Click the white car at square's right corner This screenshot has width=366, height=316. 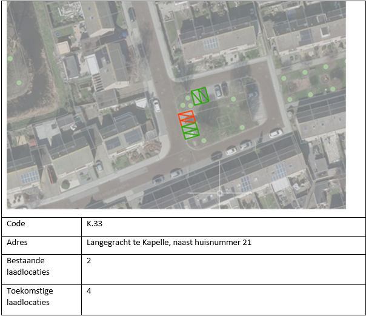(x=276, y=133)
